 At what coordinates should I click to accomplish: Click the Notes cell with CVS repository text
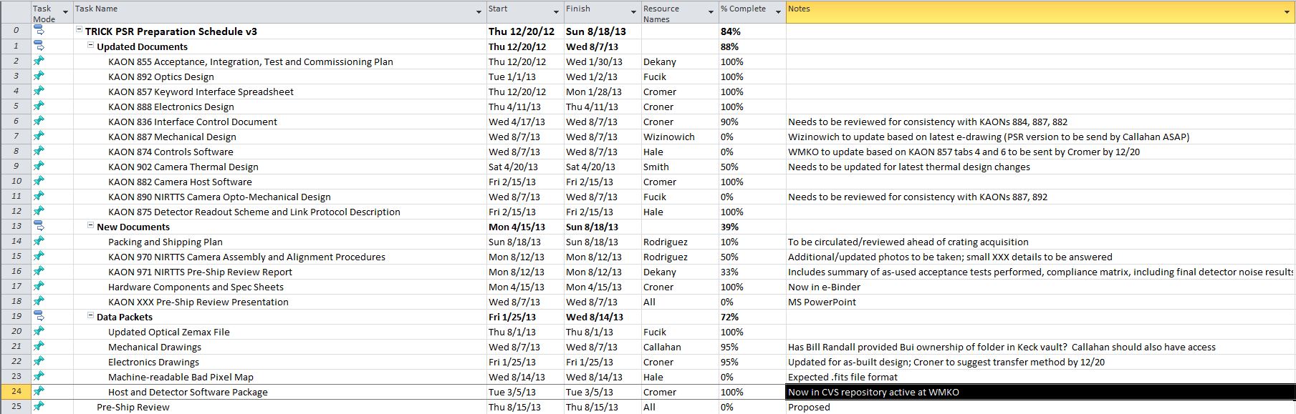tap(1040, 392)
